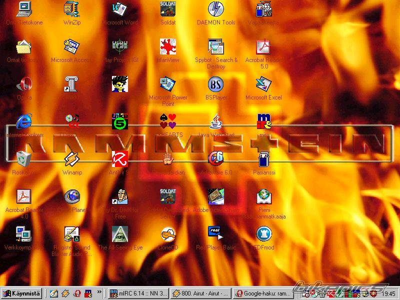This screenshot has width=400, height=300.
Task: Click the Register Sound Blaster Audio icon
Action: click(72, 234)
